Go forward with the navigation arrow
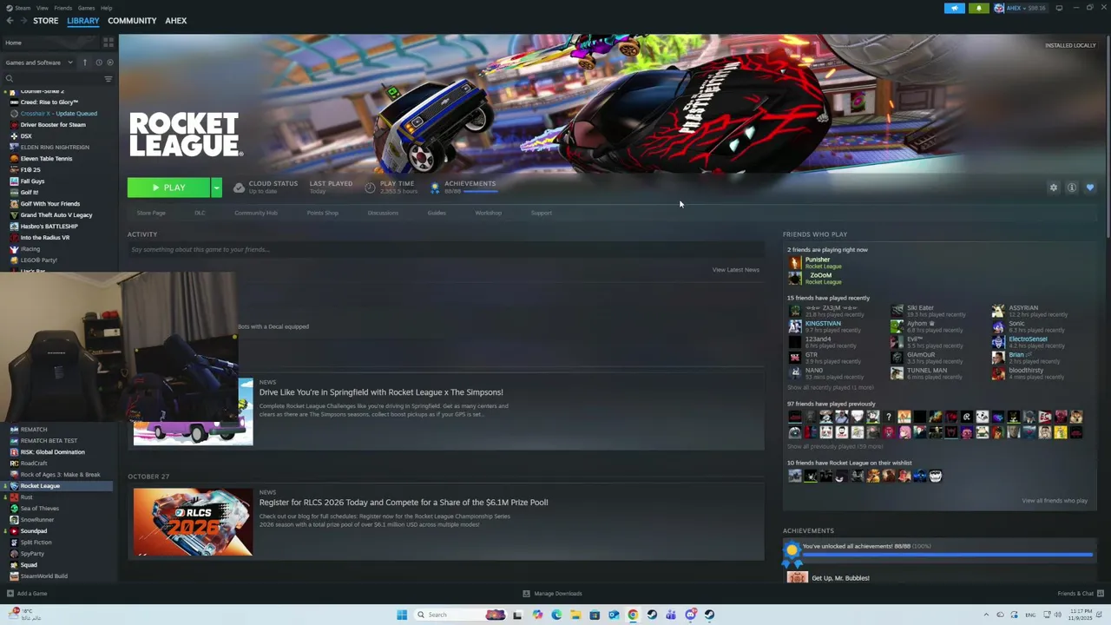 pos(23,21)
